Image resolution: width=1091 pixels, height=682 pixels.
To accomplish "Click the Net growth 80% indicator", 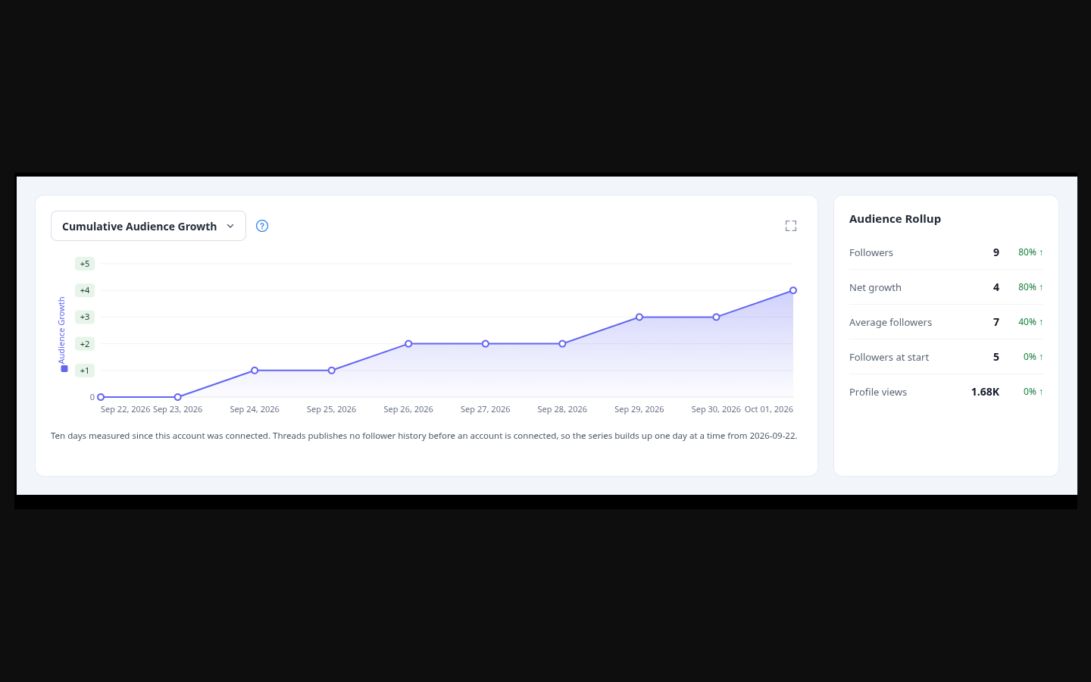I will (x=1030, y=287).
